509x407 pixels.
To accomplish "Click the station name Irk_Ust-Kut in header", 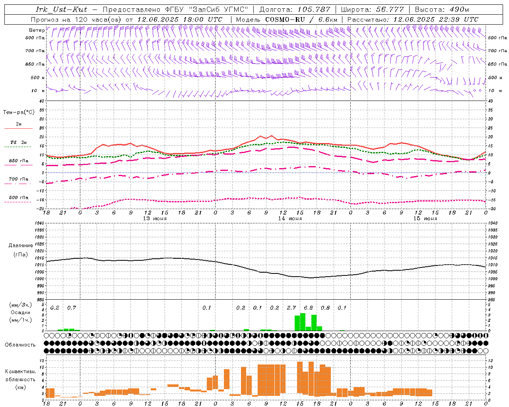I will point(62,10).
